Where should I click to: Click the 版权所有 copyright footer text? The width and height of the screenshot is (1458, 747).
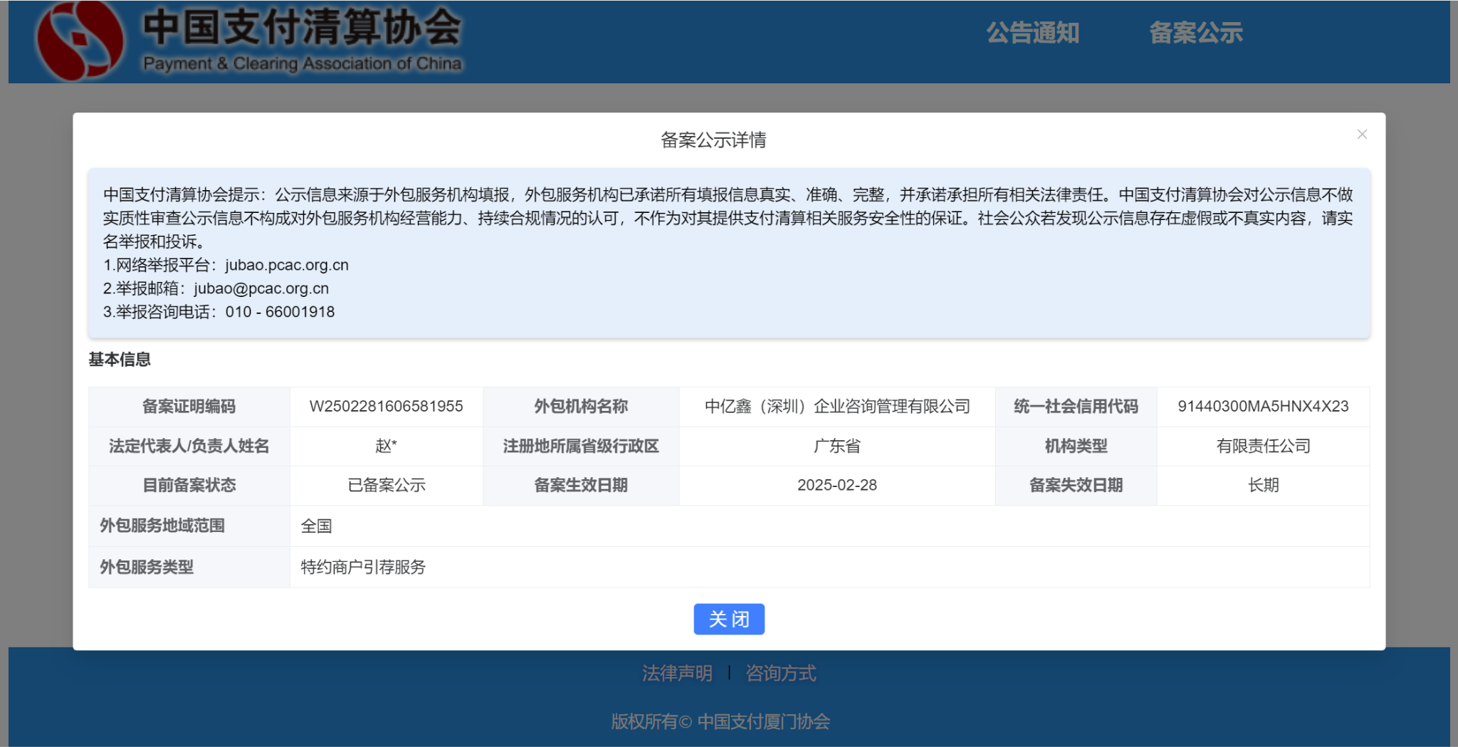pyautogui.click(x=720, y=721)
